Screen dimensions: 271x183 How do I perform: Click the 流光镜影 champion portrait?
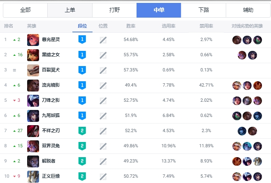tap(33, 85)
